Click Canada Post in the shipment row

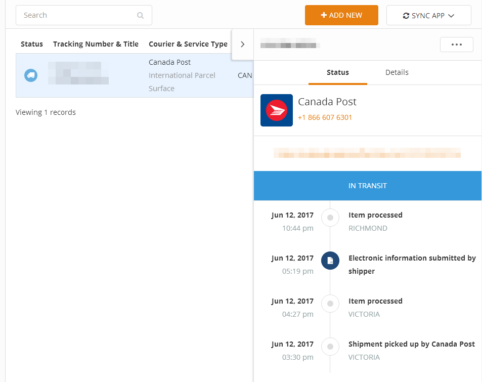point(169,62)
